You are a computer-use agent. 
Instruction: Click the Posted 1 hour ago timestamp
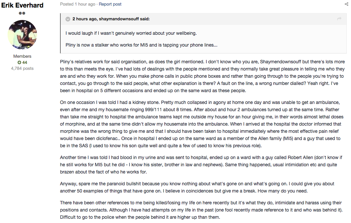77,4
